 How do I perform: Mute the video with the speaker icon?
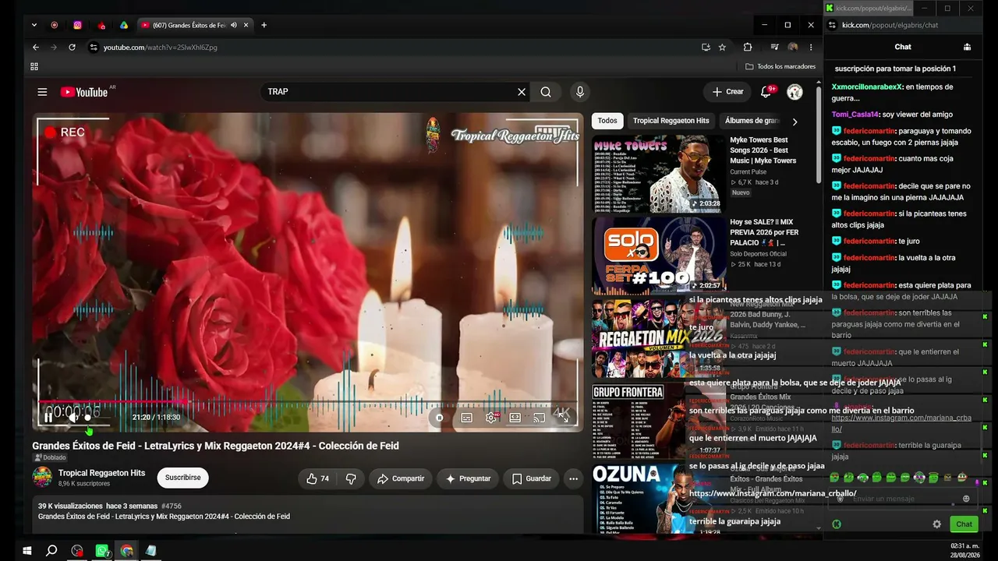point(73,418)
